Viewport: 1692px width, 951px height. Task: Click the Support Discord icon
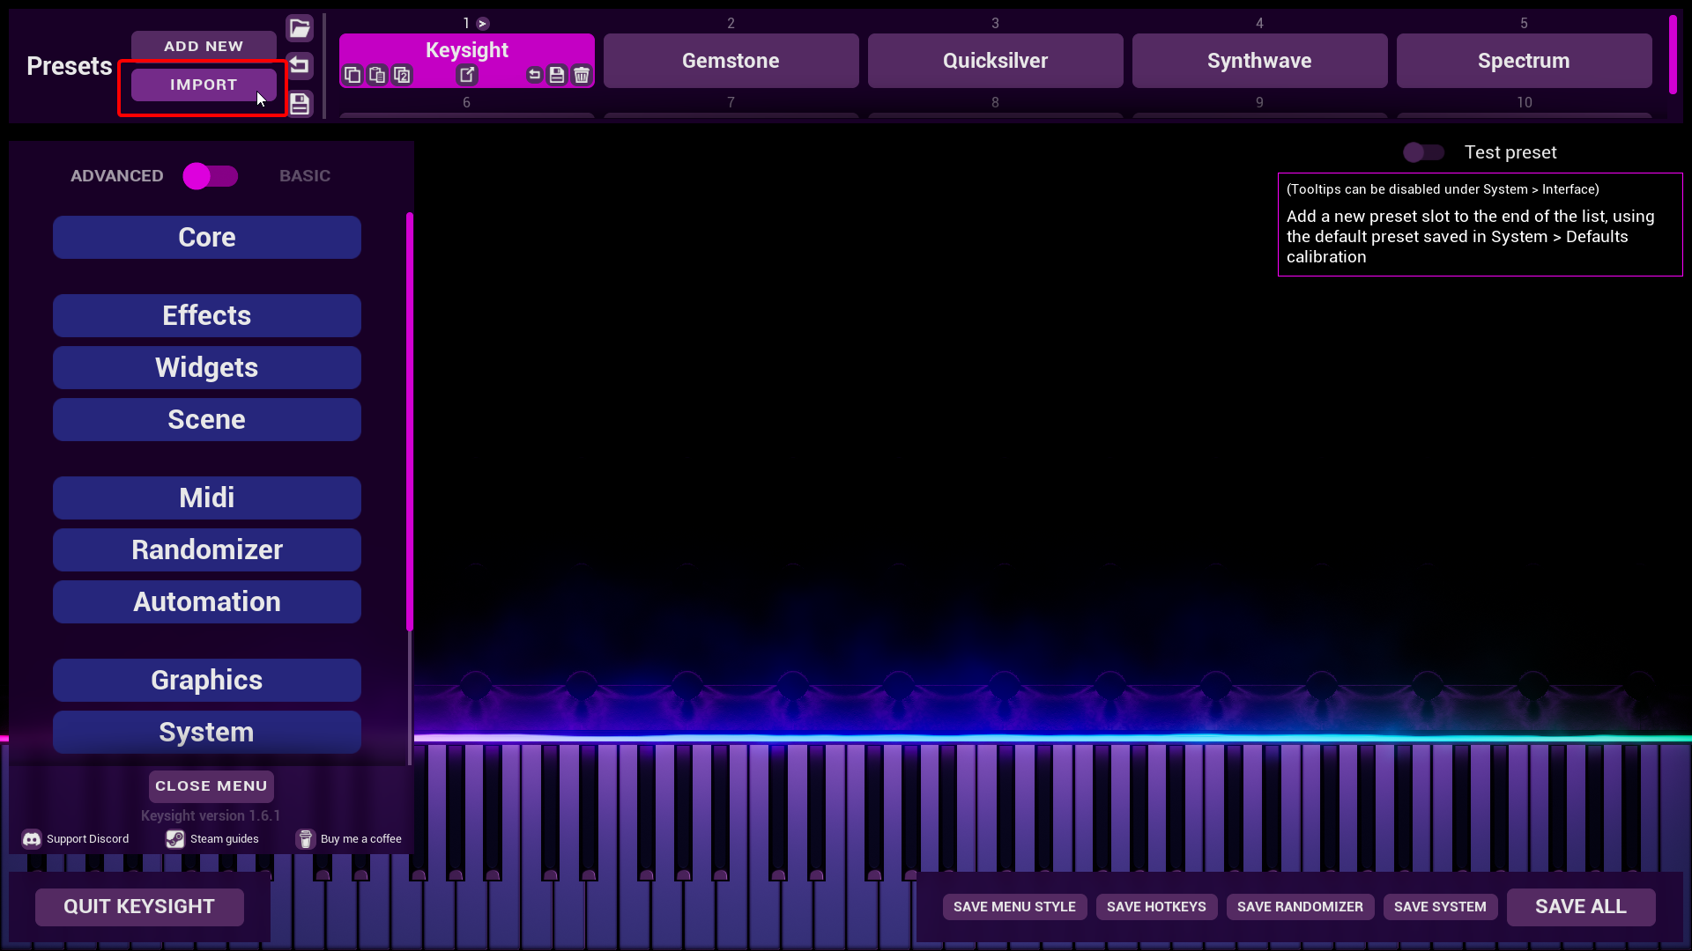(x=32, y=839)
